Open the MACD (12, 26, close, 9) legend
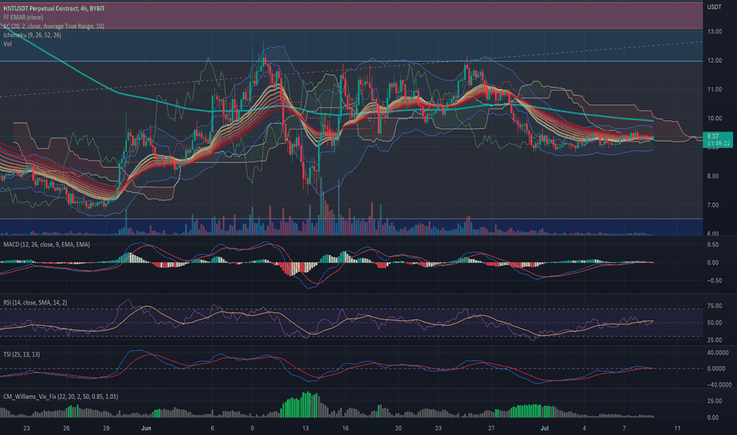Image resolution: width=737 pixels, height=435 pixels. click(47, 244)
